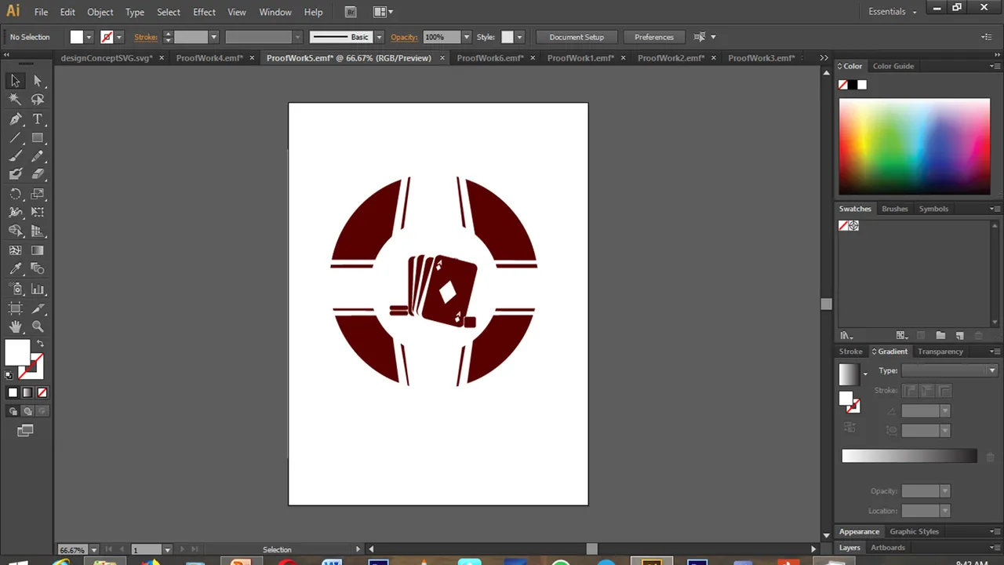Open the stroke color dropdown in control bar
This screenshot has height=565, width=1004.
[x=118, y=37]
